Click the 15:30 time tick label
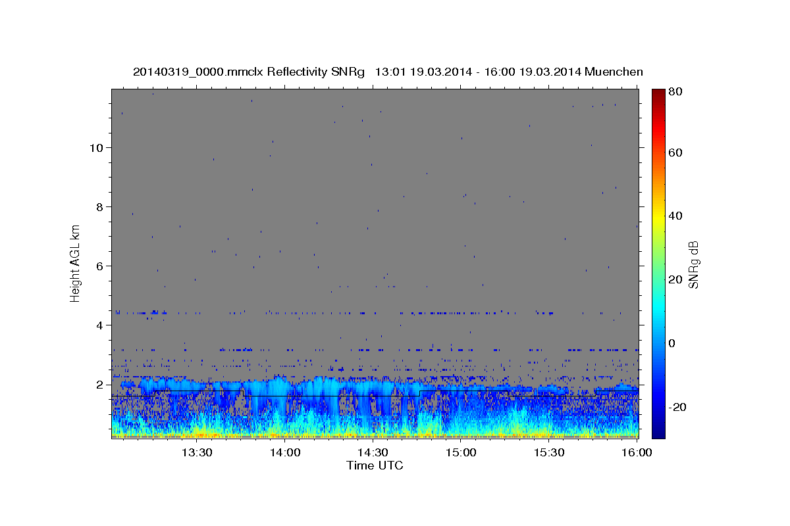 pos(549,453)
